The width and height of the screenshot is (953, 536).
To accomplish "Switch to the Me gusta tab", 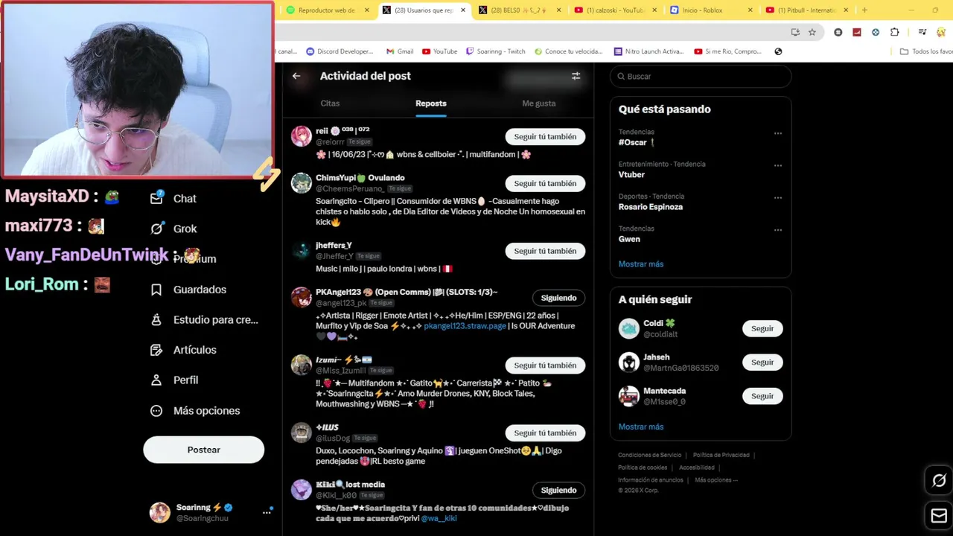I will [539, 103].
